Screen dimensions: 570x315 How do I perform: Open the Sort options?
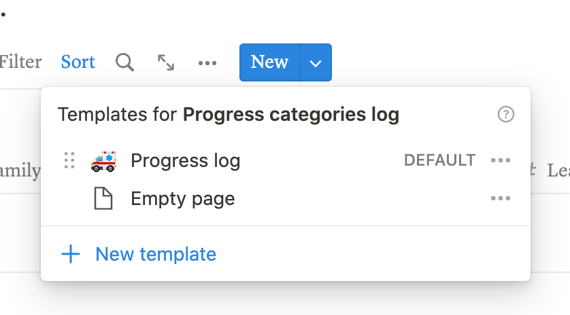pos(78,62)
